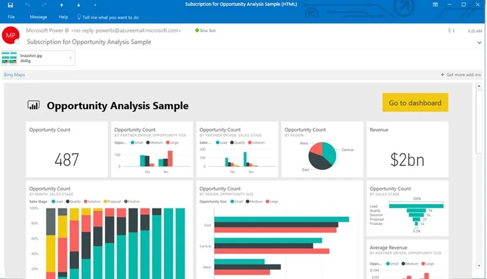Image resolution: width=487 pixels, height=279 pixels.
Task: Click the ribbon display options icon
Action: coord(436,4)
